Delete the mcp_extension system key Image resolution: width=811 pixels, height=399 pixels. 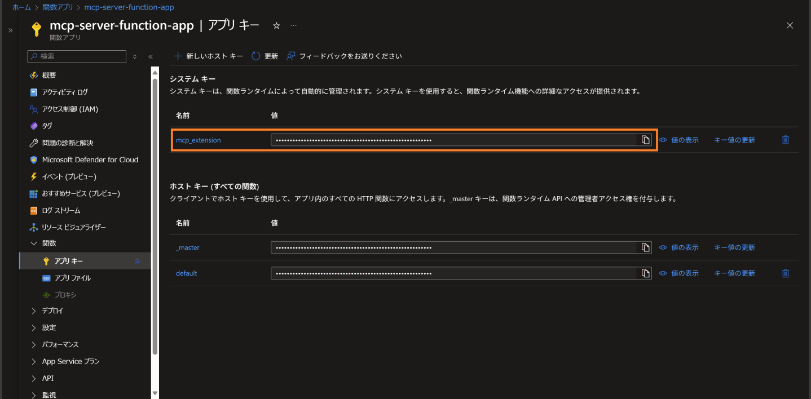tap(785, 140)
